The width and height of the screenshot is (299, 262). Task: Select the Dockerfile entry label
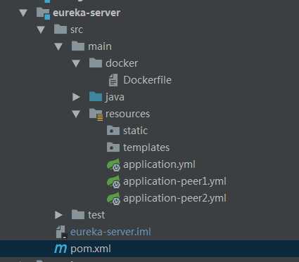[147, 80]
